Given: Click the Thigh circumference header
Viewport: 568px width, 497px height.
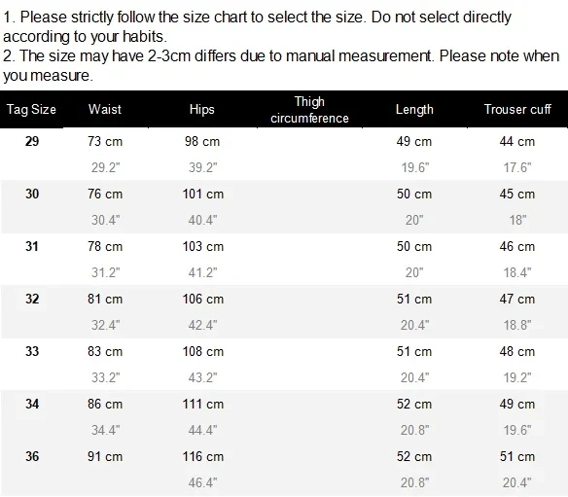Looking at the screenshot, I should tap(309, 110).
